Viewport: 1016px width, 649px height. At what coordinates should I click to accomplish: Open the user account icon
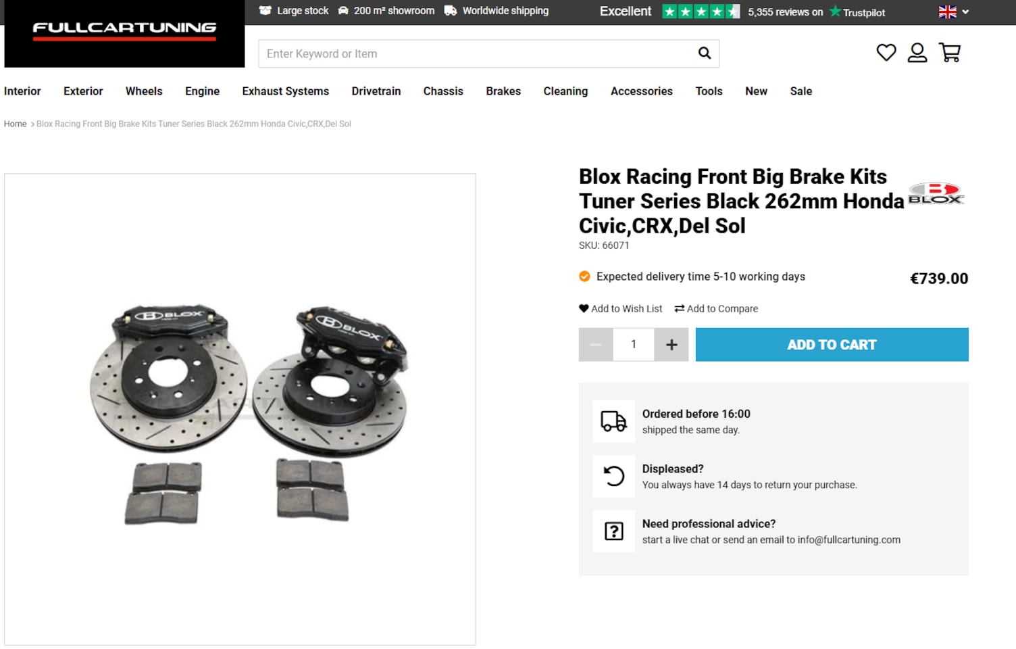click(x=917, y=53)
